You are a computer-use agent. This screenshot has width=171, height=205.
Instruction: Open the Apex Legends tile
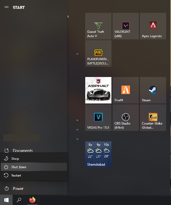pos(153,26)
